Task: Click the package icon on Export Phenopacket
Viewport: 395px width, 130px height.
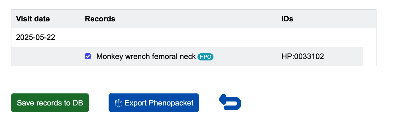Action: click(x=118, y=103)
